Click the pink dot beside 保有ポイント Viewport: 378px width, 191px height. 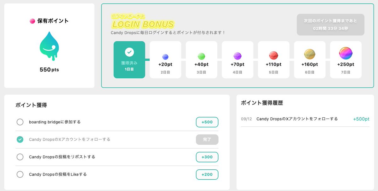click(x=32, y=21)
